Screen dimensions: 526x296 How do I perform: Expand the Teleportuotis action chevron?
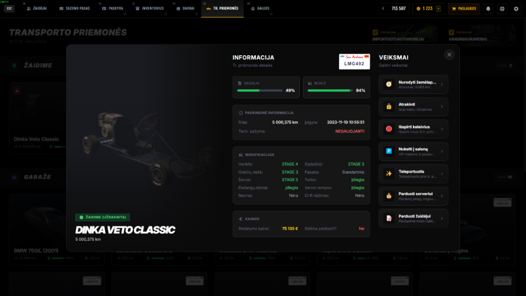442,173
